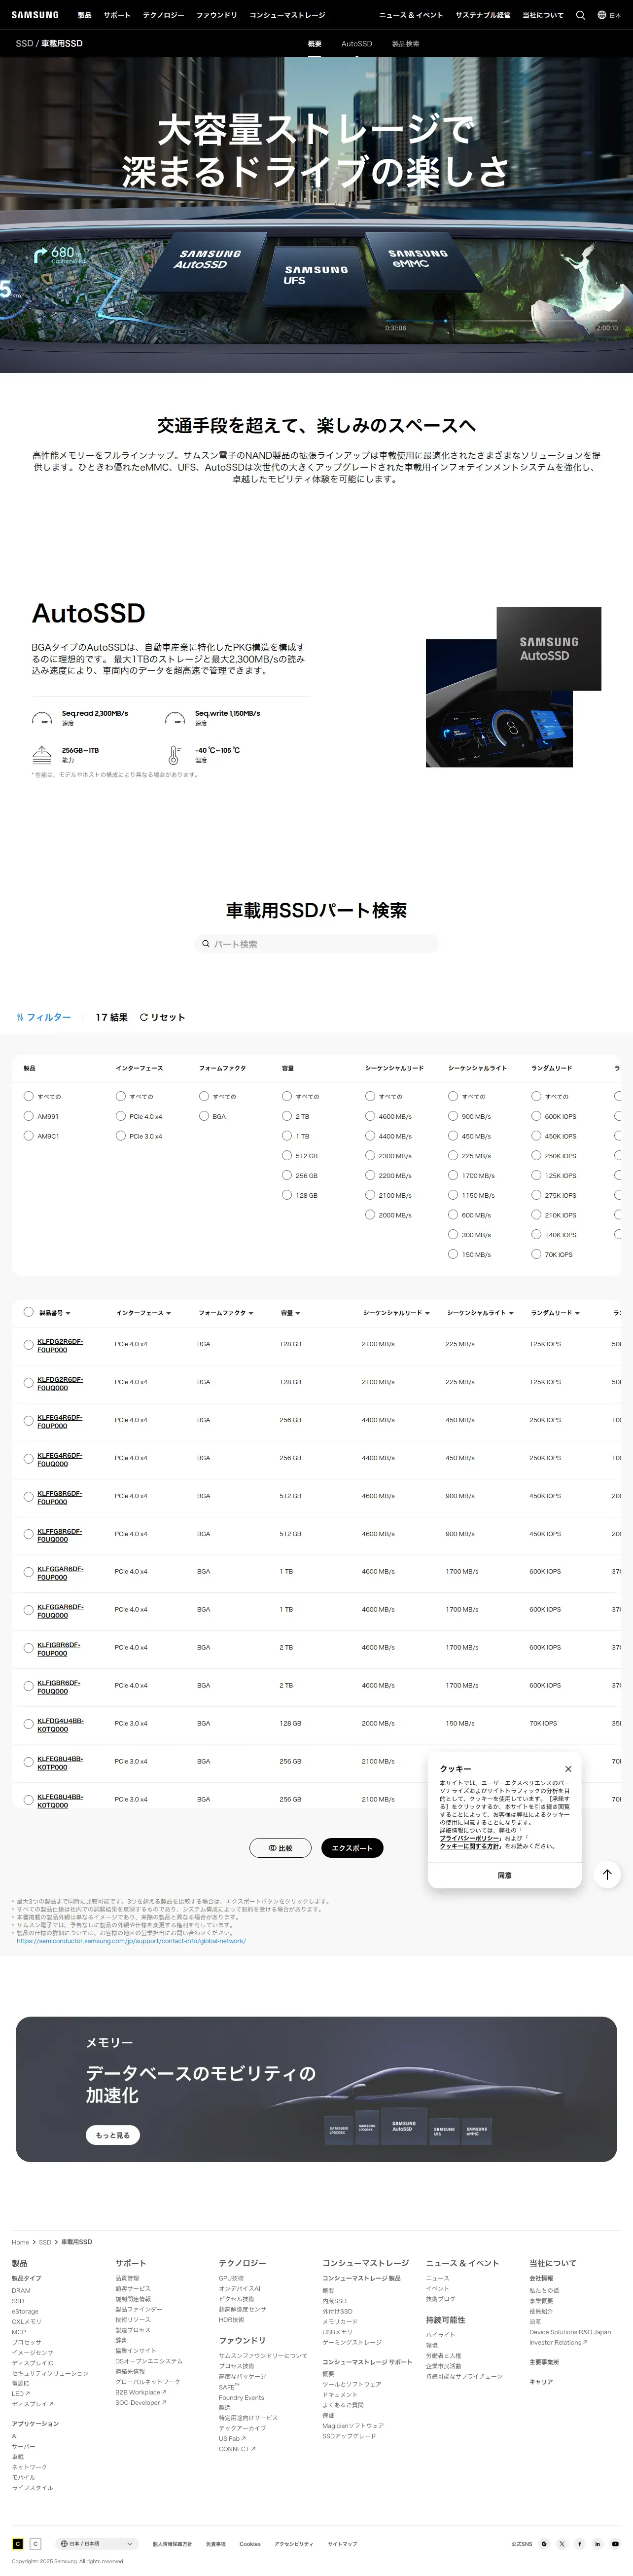Image resolution: width=633 pixels, height=2576 pixels.
Task: Switch to the AutoSSD sub-tab
Action: point(356,44)
